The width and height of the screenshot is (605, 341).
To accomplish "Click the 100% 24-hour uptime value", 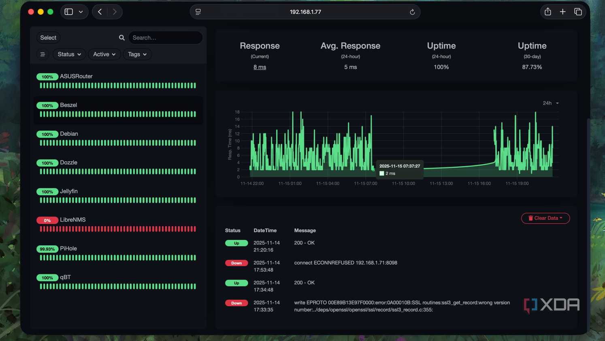I will click(x=441, y=67).
